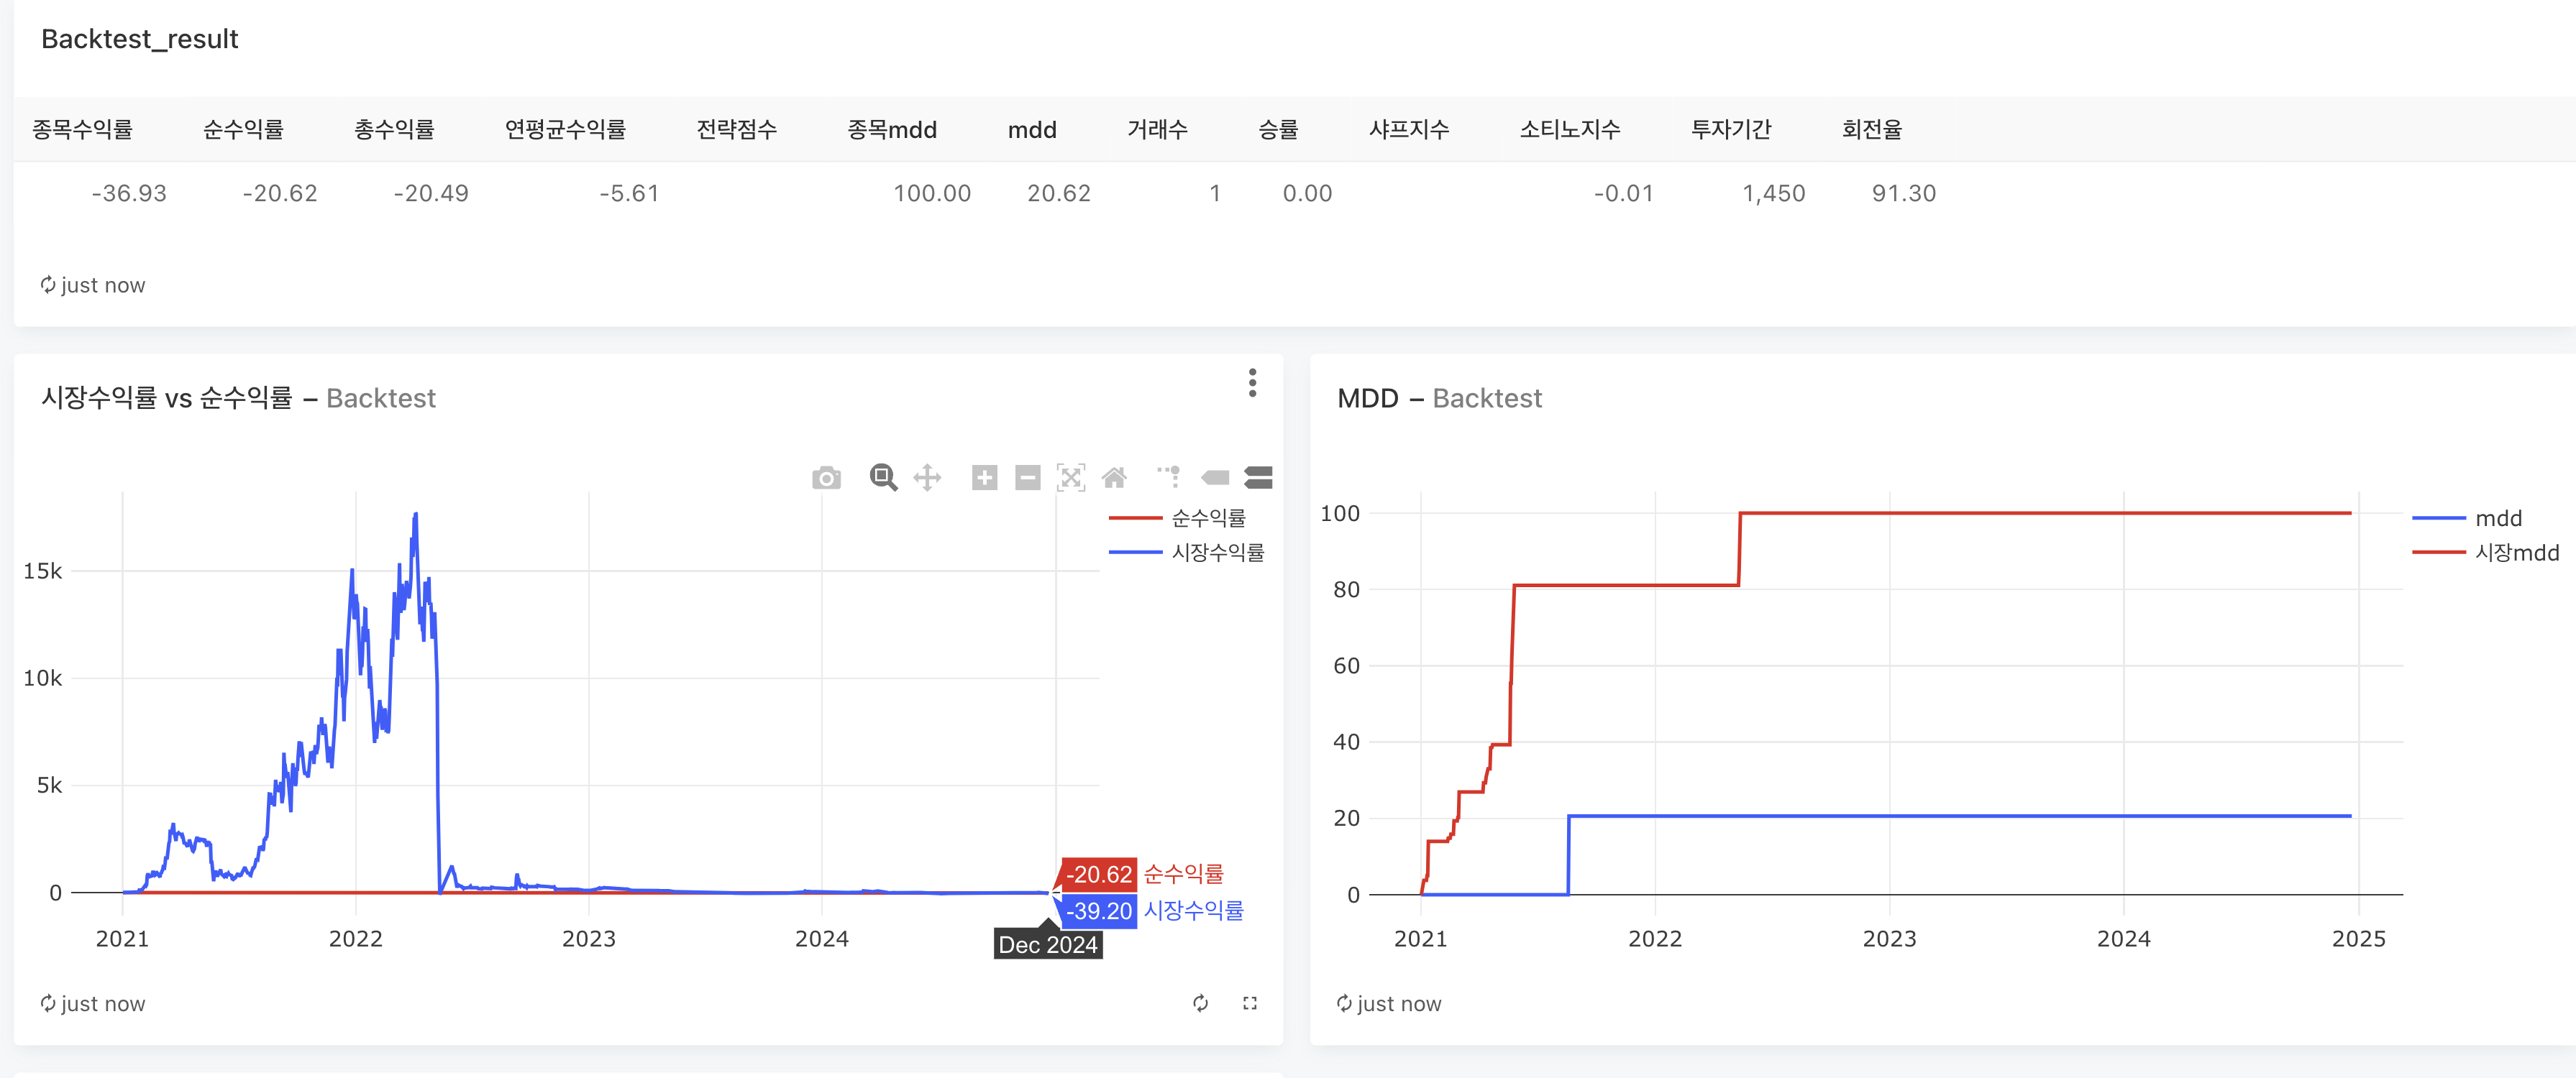Click the Zoom in plus button
The height and width of the screenshot is (1078, 2576).
click(984, 478)
